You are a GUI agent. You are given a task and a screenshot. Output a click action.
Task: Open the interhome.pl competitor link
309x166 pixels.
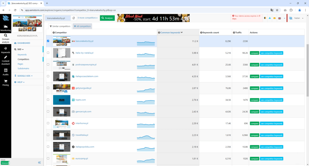[82, 123]
